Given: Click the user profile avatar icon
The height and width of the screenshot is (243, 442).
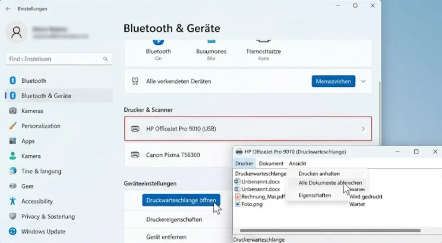Looking at the screenshot, I should point(16,32).
